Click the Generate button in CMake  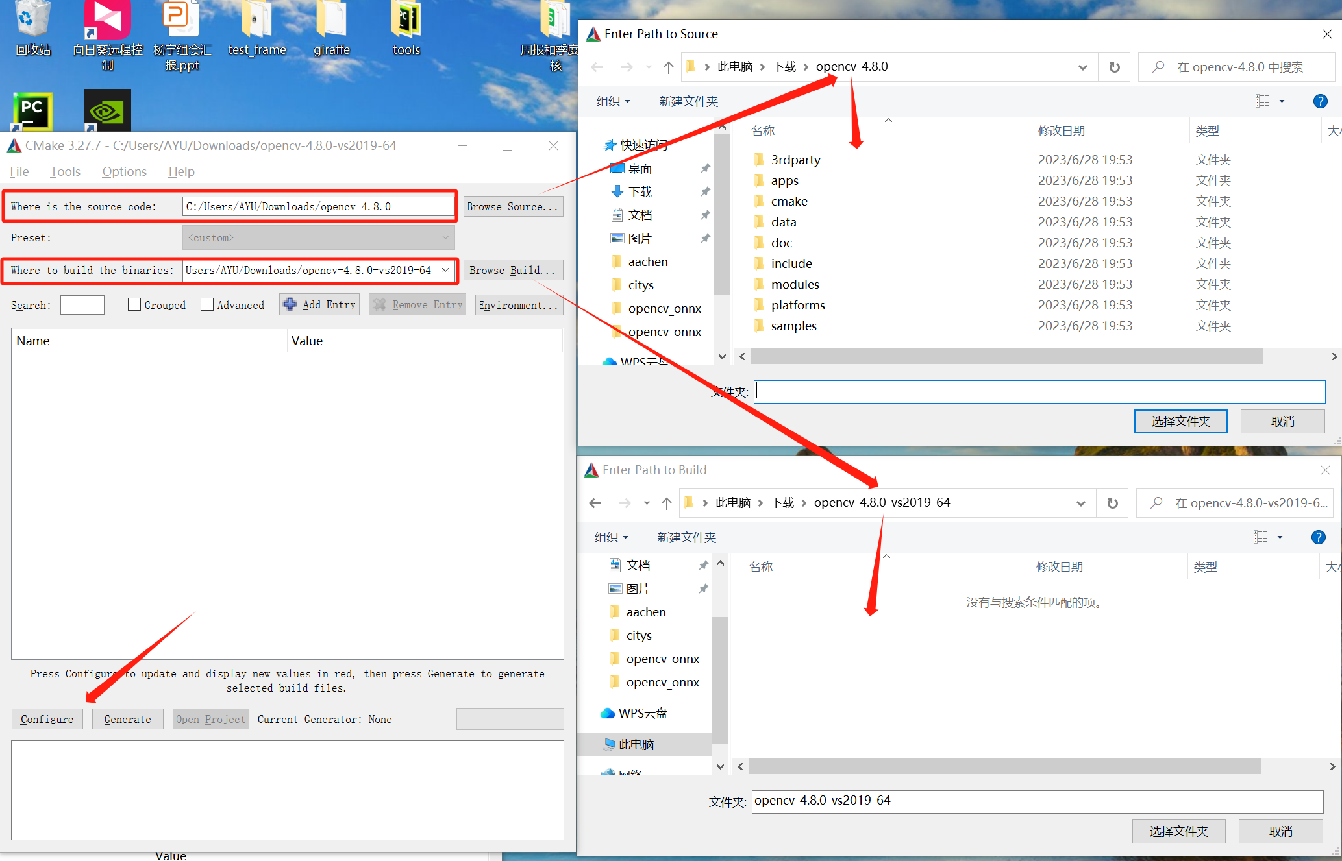tap(127, 718)
